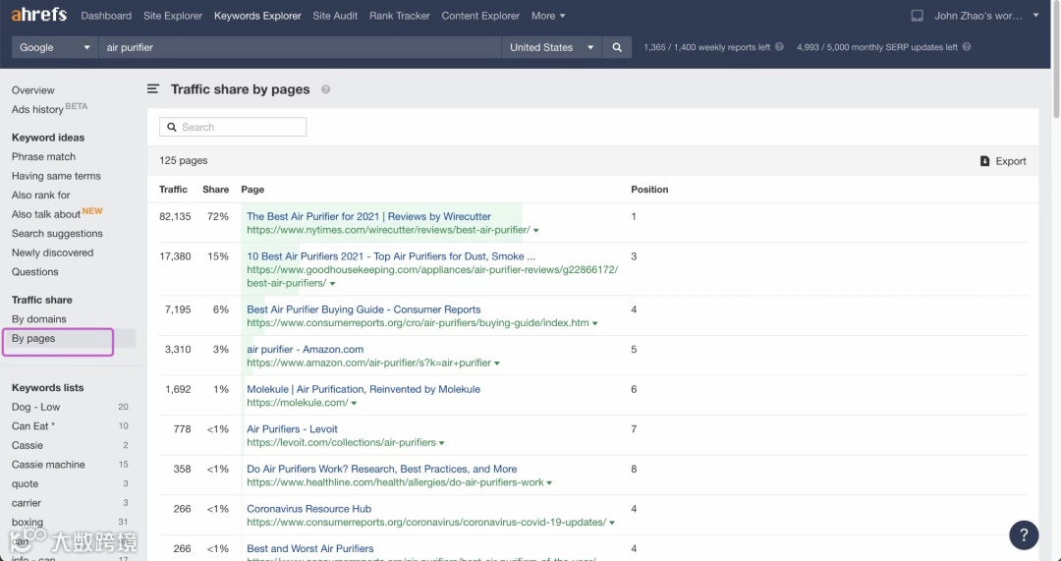Click the monitor icon near account name

[918, 16]
